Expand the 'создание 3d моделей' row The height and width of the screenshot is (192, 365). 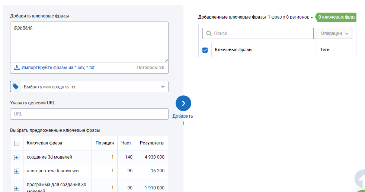pos(16,157)
